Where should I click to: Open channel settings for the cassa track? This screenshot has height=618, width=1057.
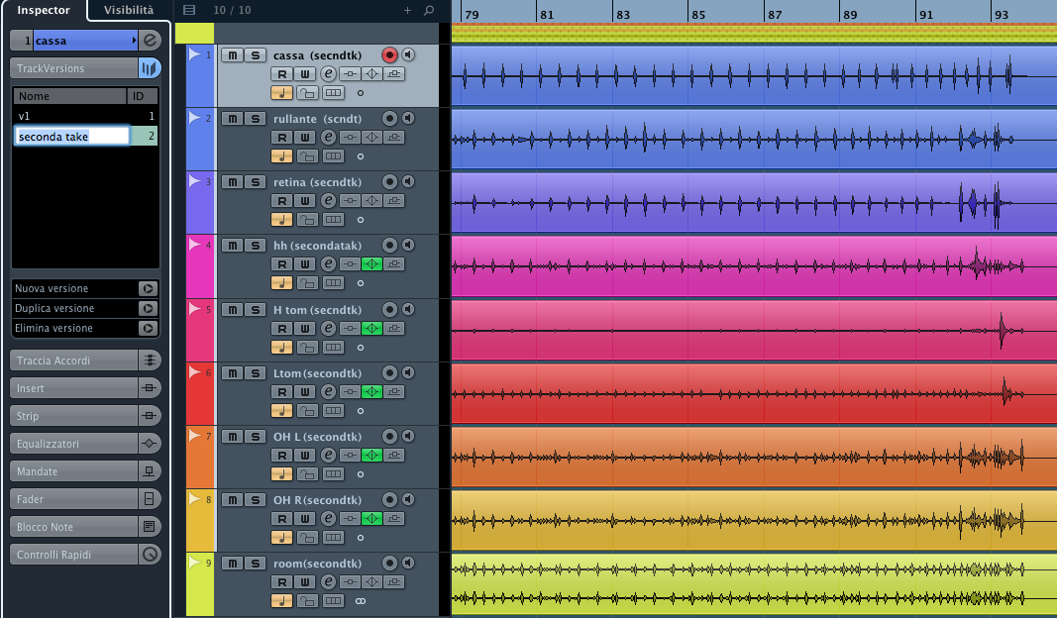(x=328, y=74)
